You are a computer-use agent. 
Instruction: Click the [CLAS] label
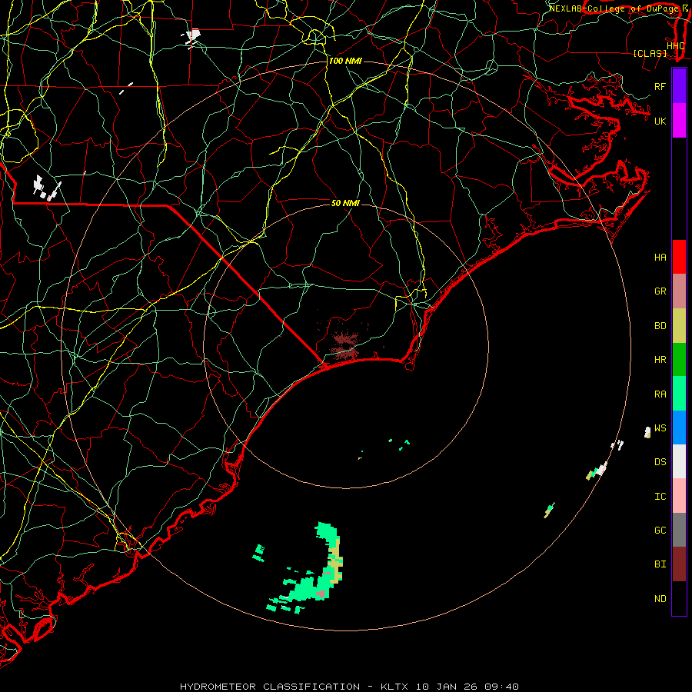pyautogui.click(x=650, y=53)
